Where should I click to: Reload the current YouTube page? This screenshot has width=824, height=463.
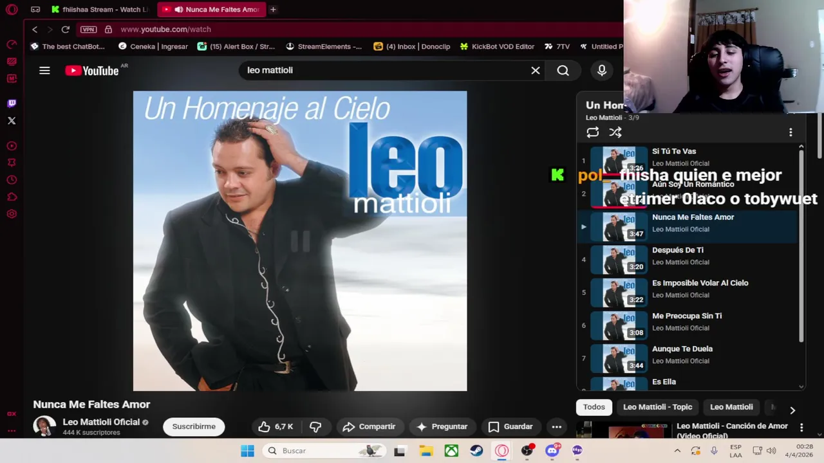click(x=65, y=30)
